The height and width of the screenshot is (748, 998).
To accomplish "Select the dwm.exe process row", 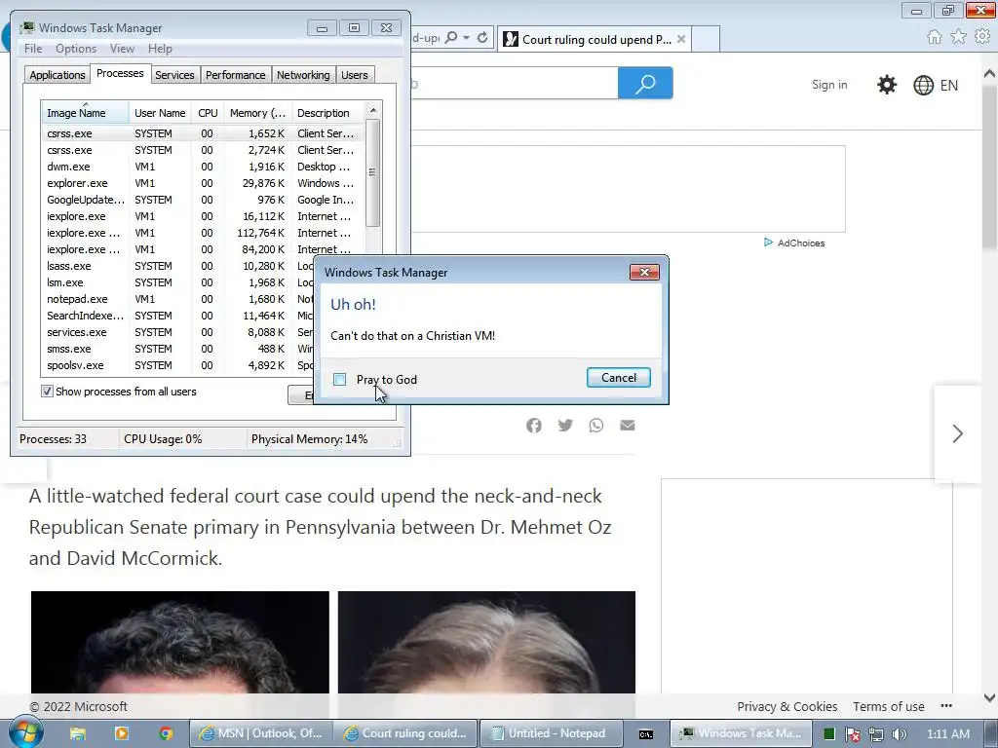I will click(x=203, y=167).
